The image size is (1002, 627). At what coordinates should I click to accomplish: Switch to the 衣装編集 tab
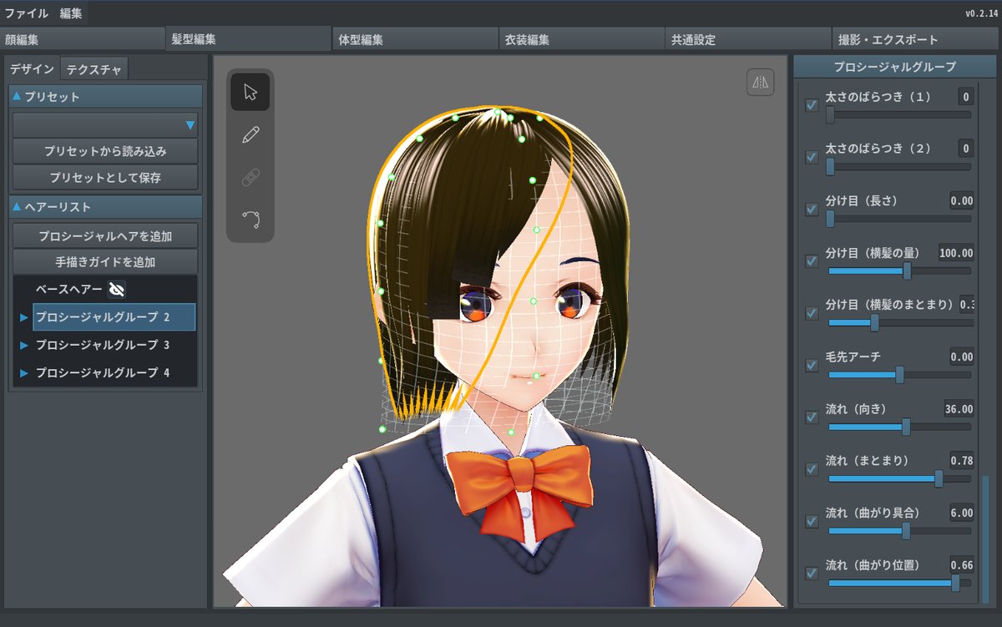click(x=527, y=39)
